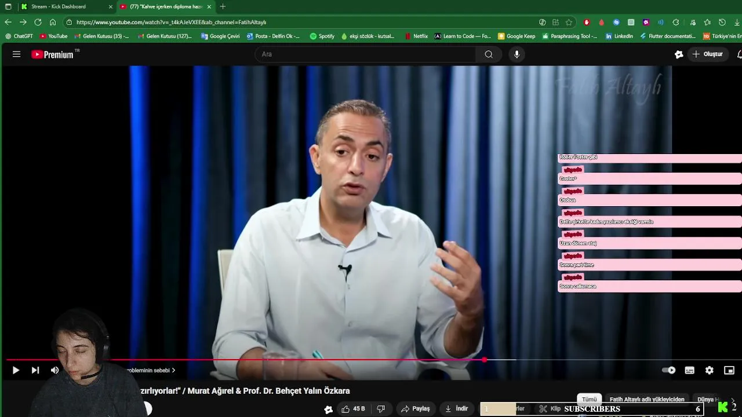Open 'Posta - Delfin Ok' bookmark
Screen dimensions: 742x417
tap(274, 36)
